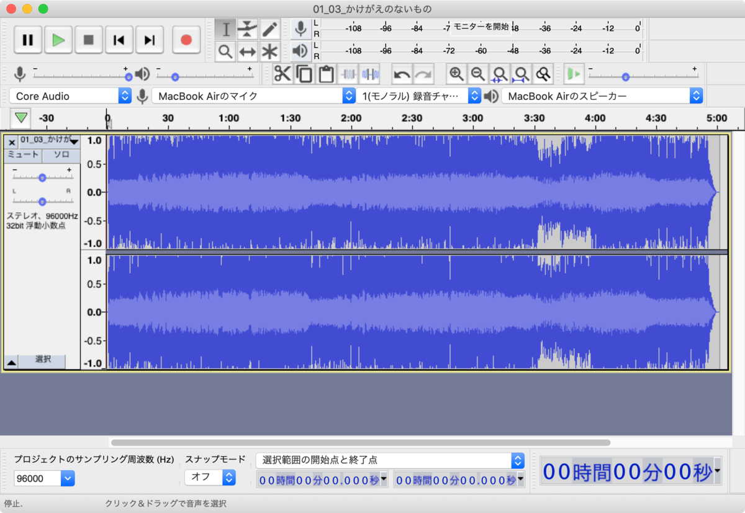Fit the selection to the window width
This screenshot has width=745, height=513.
500,74
